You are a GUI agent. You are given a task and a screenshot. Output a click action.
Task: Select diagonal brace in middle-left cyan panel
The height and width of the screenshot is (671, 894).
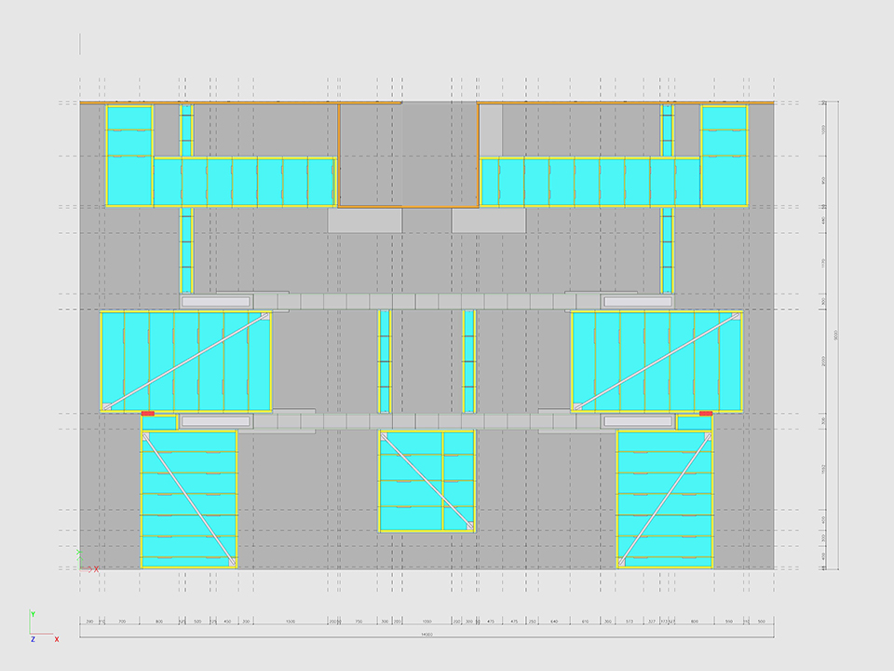pyautogui.click(x=186, y=361)
